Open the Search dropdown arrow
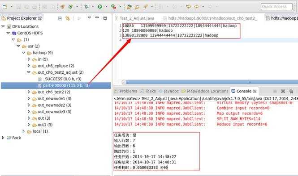 pos(152,7)
